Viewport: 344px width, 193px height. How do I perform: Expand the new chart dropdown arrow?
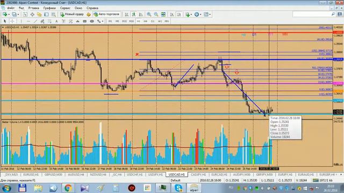[9, 14]
